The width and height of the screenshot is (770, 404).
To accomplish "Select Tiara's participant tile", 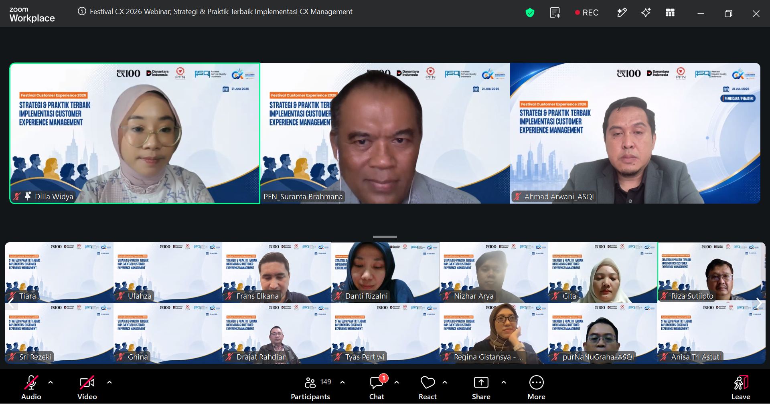I will (59, 272).
